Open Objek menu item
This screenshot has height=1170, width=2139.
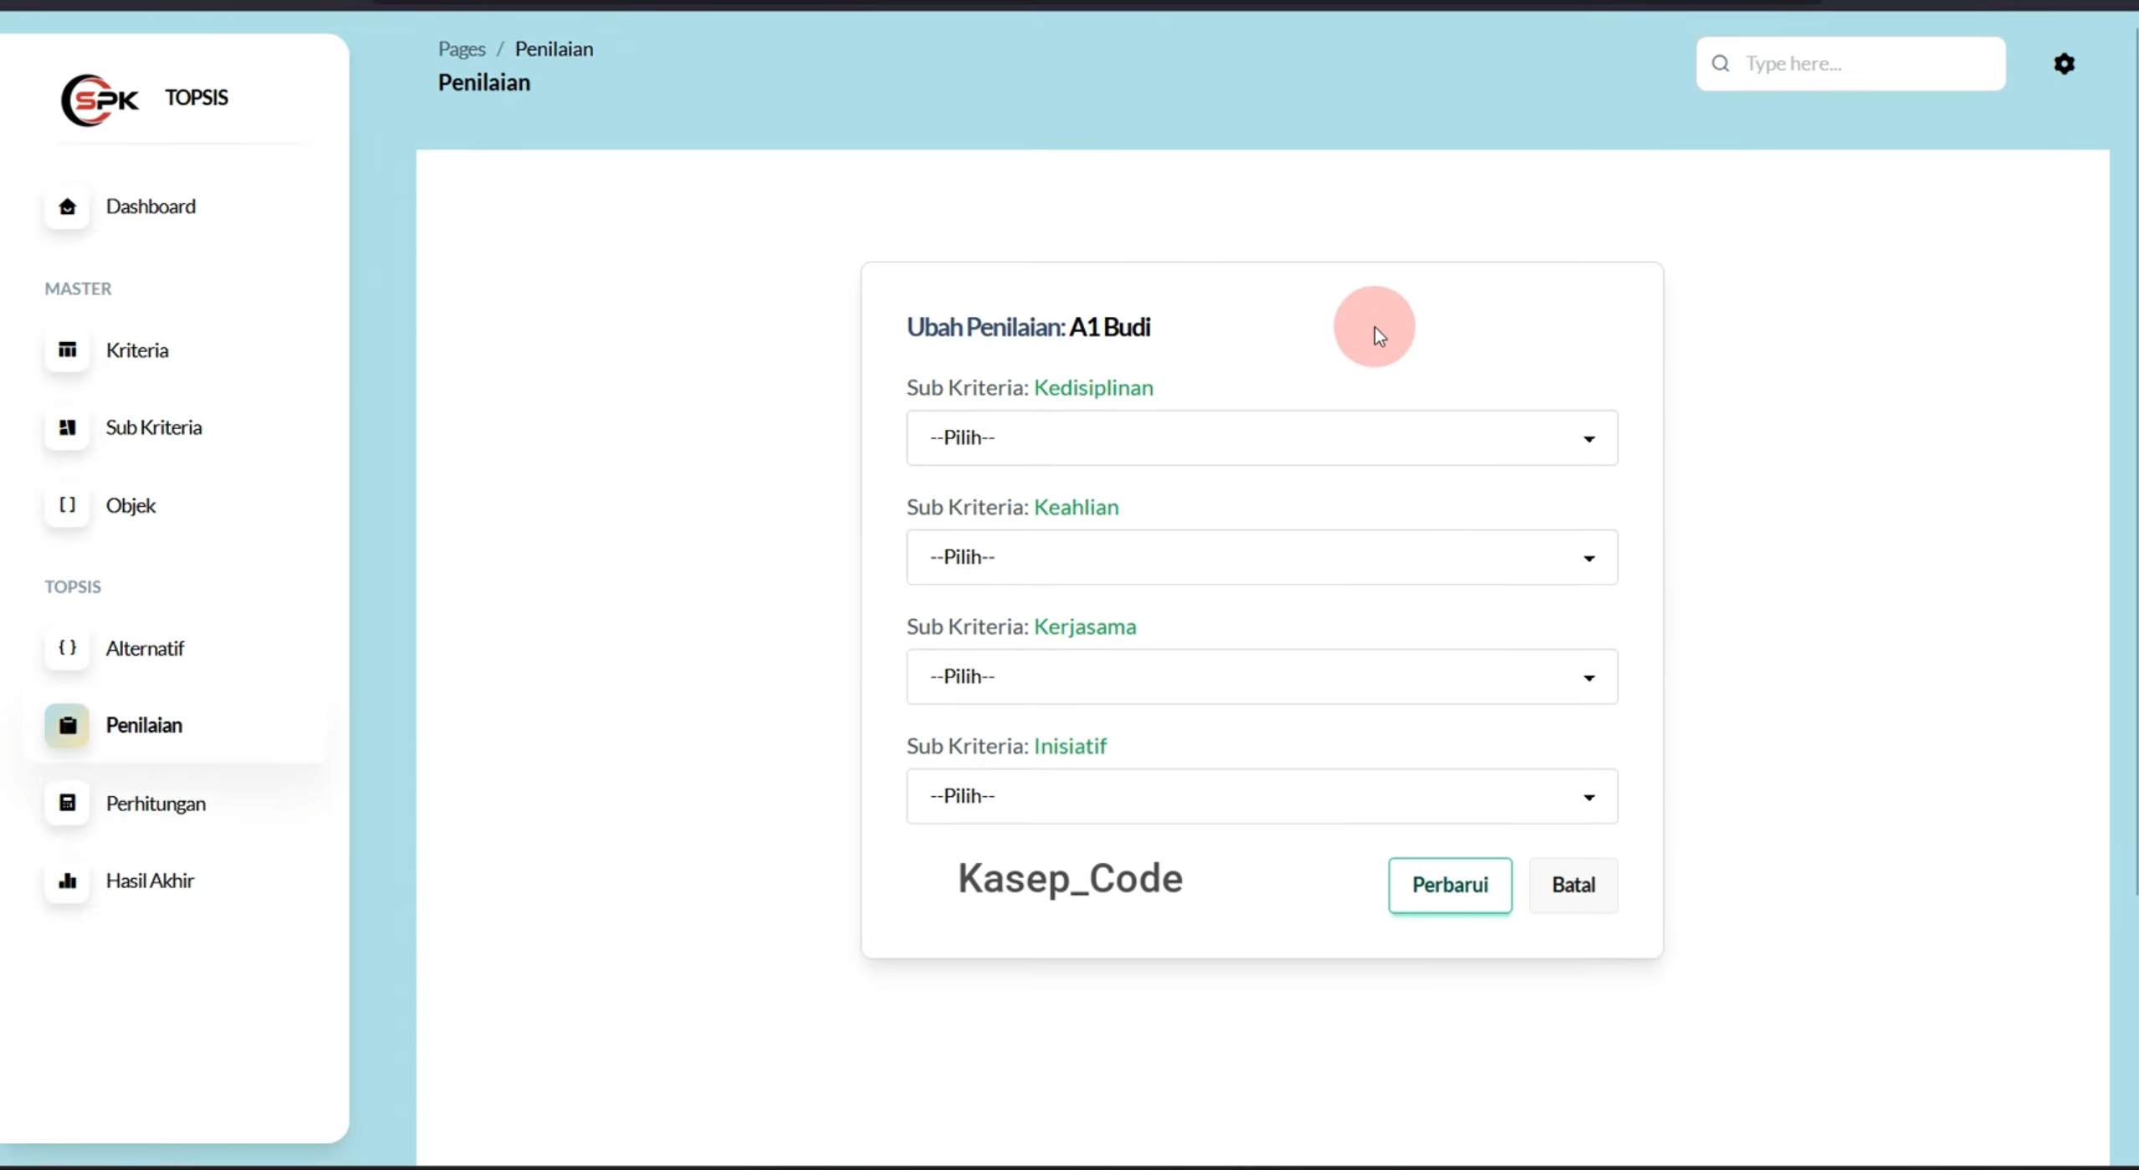(130, 506)
